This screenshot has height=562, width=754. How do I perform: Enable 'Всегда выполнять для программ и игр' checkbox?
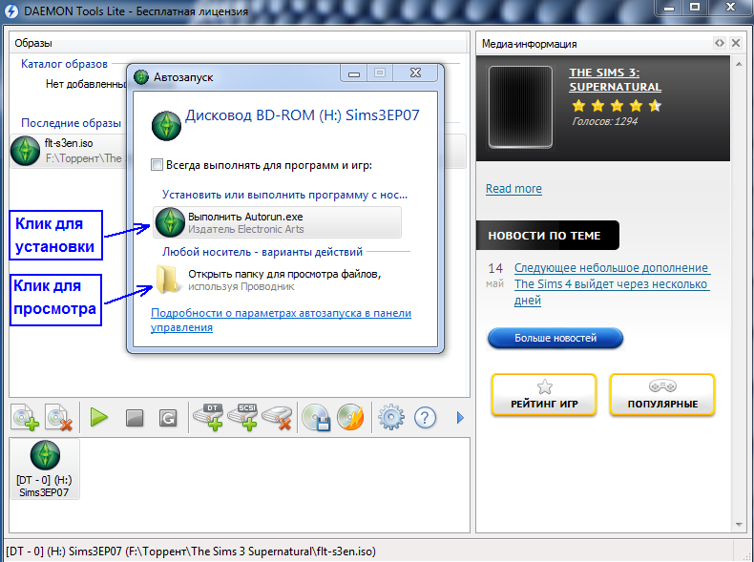click(x=157, y=165)
